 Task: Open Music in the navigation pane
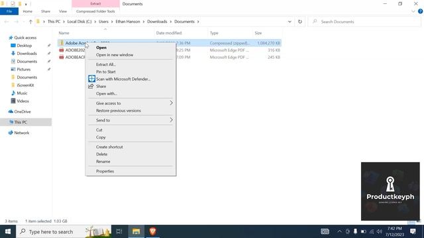tap(22, 93)
